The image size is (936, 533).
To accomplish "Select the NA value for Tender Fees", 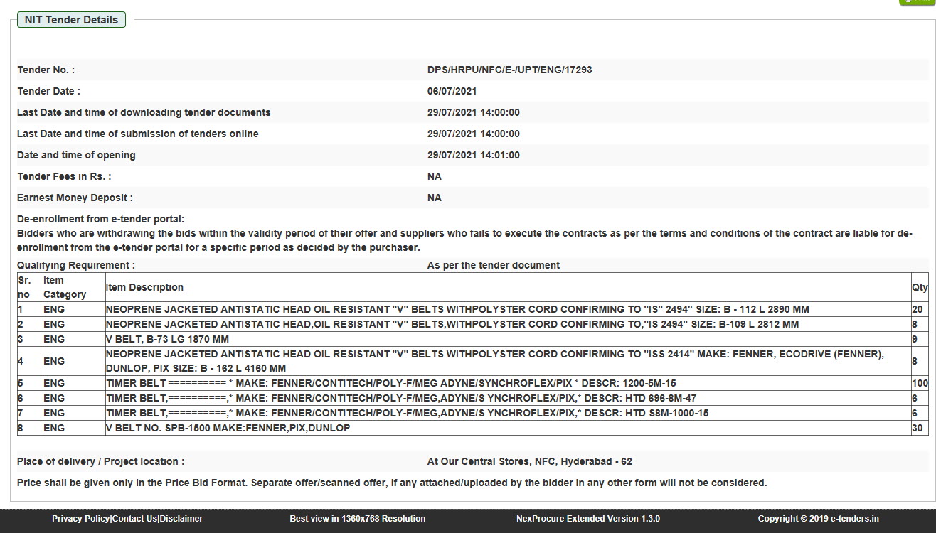I will click(435, 176).
